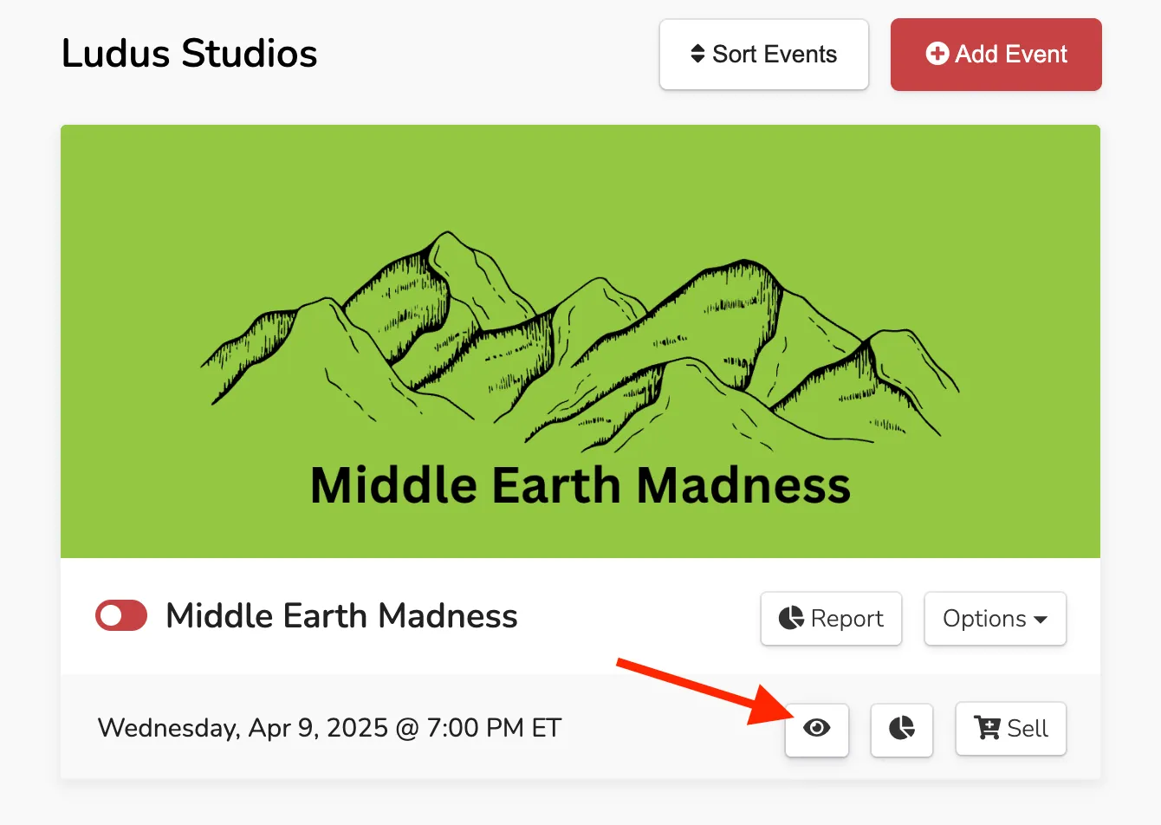Click the Ludus Studios heading

click(189, 54)
